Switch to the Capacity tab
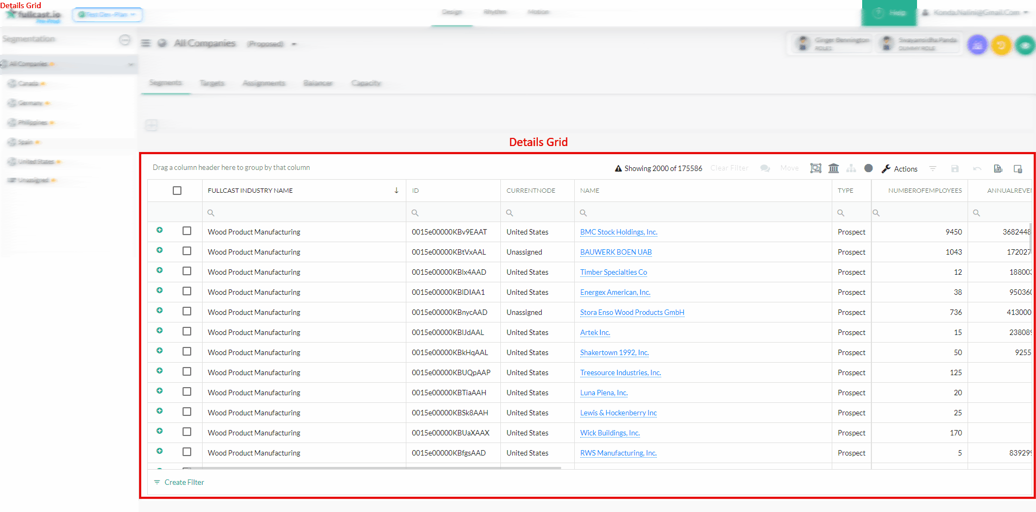 366,83
